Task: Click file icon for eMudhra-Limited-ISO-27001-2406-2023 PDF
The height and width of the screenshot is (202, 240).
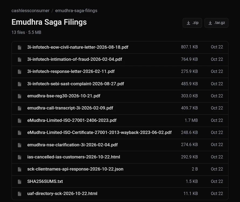Action: coord(19,121)
